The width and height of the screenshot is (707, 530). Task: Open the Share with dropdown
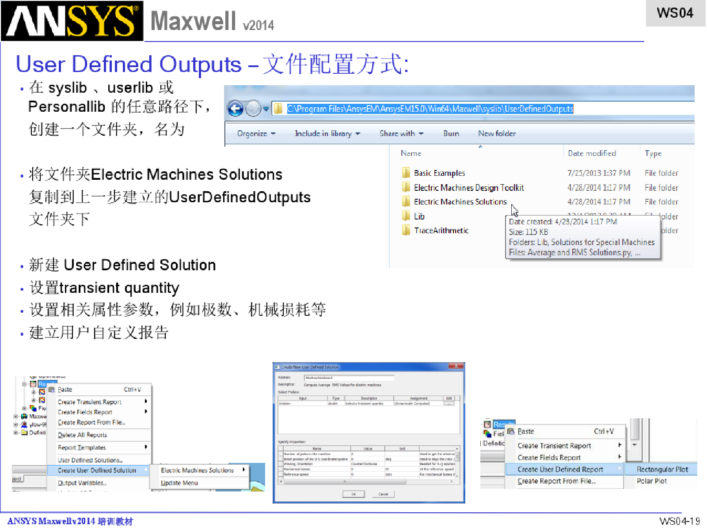(401, 133)
